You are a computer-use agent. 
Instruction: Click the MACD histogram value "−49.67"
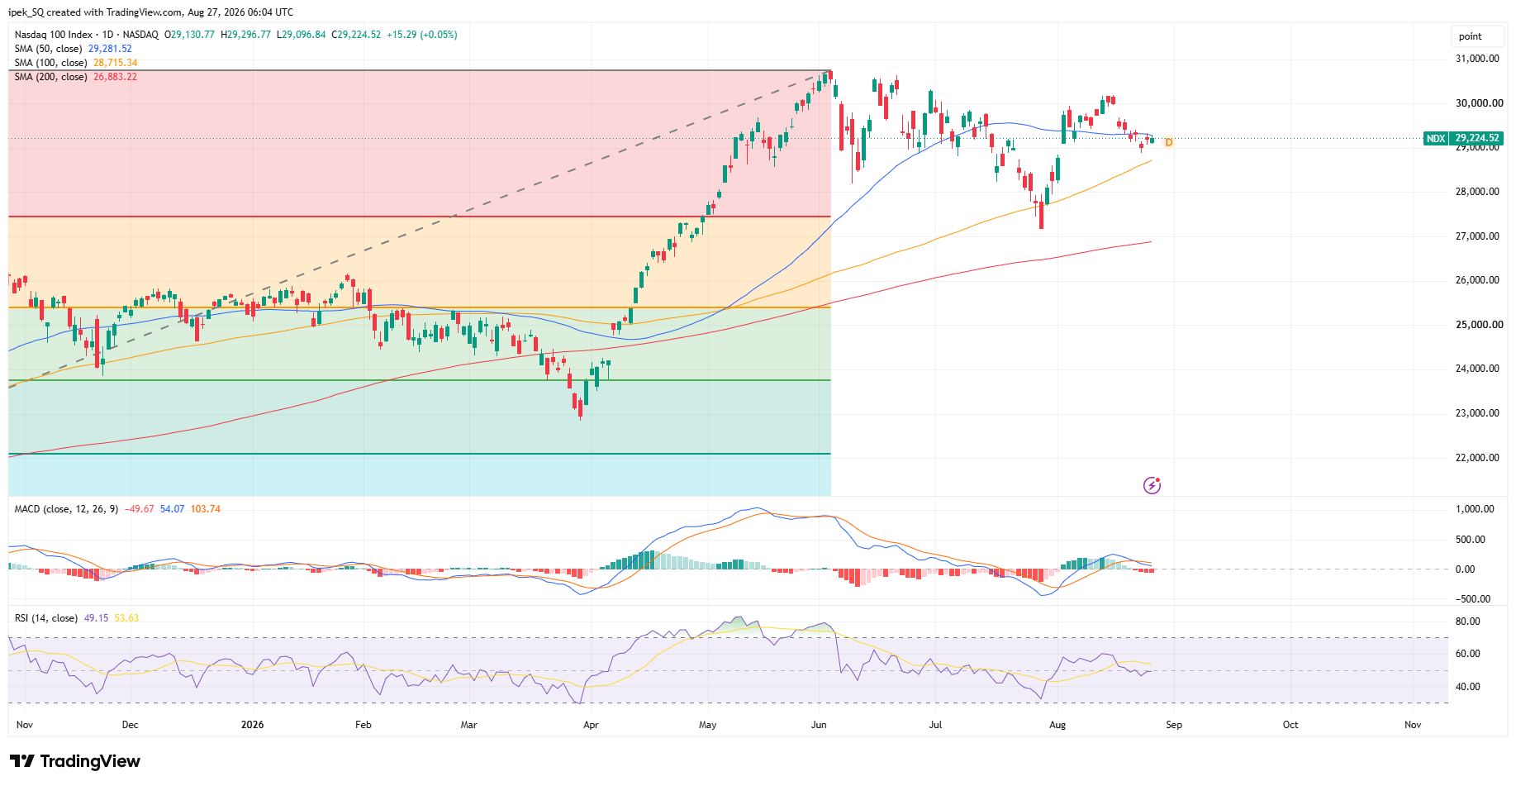pos(140,509)
